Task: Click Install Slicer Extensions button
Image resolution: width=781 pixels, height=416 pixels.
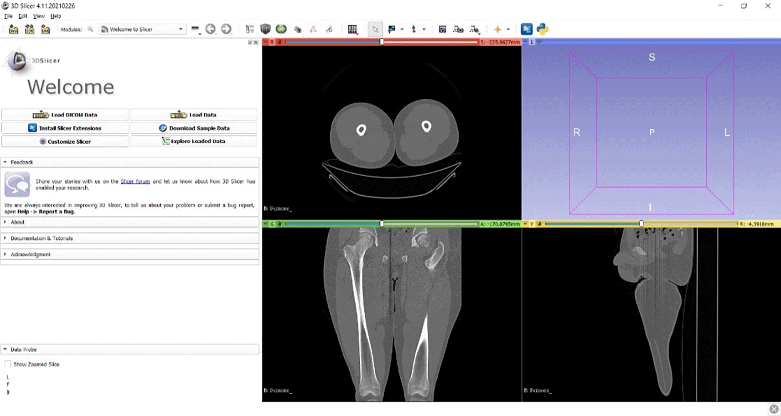Action: [65, 128]
